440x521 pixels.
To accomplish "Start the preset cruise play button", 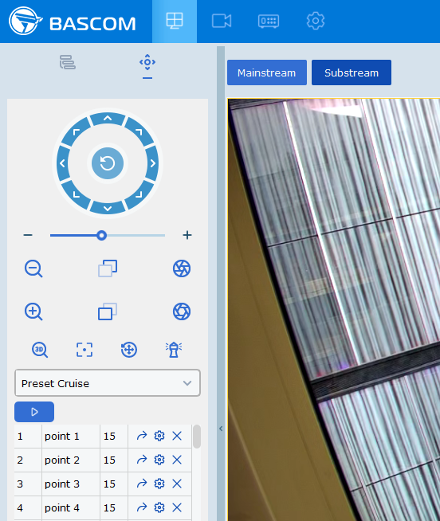I will tap(34, 412).
